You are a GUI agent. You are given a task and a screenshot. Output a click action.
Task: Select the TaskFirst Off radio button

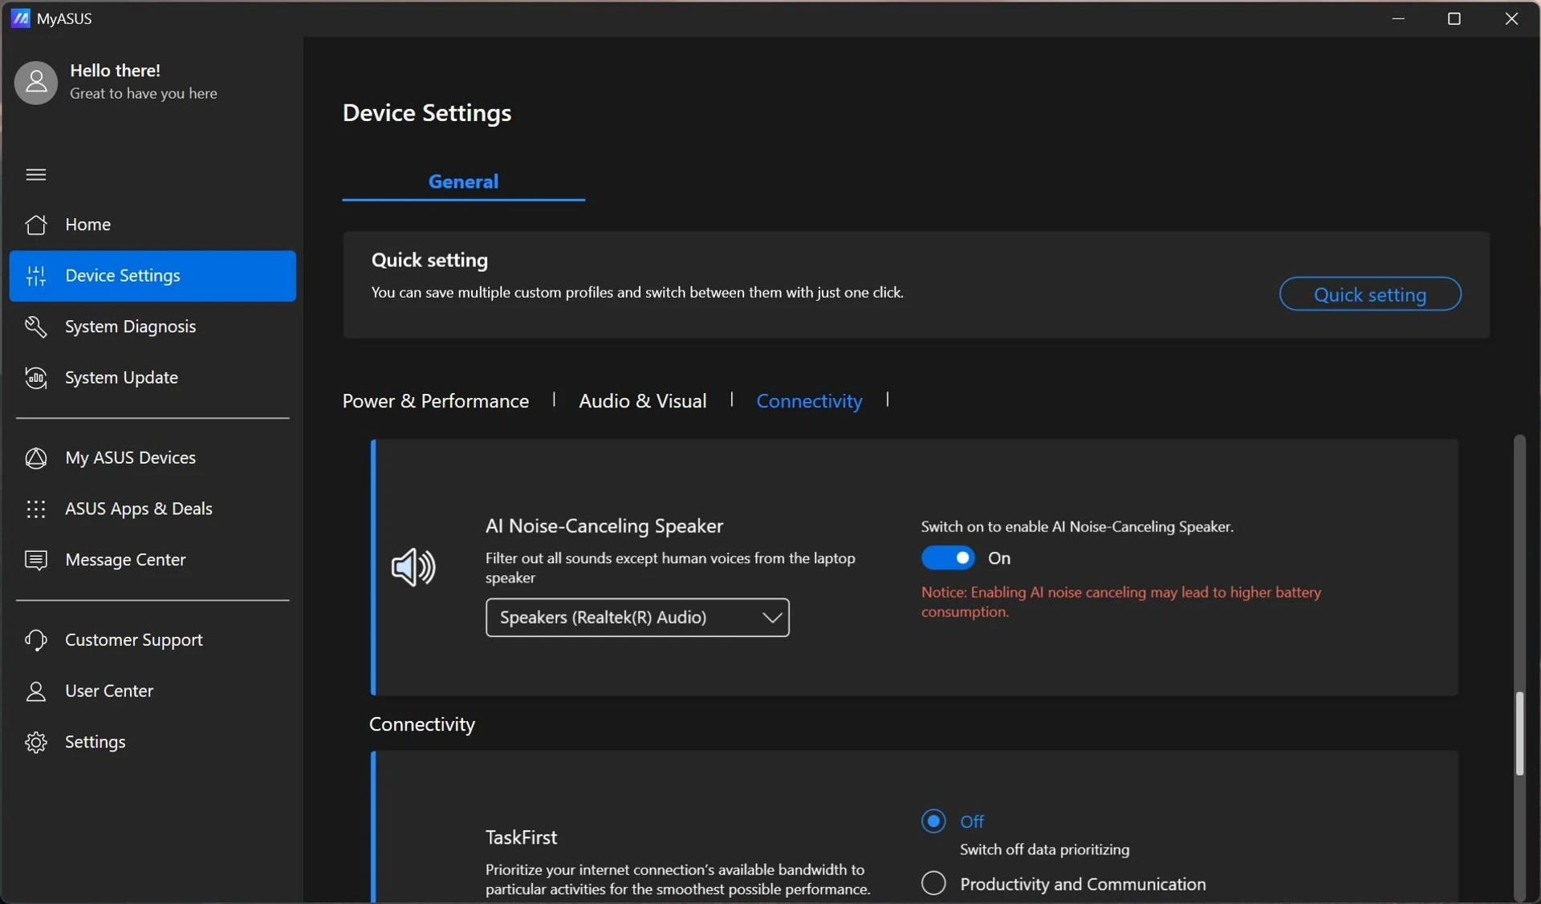tap(933, 821)
